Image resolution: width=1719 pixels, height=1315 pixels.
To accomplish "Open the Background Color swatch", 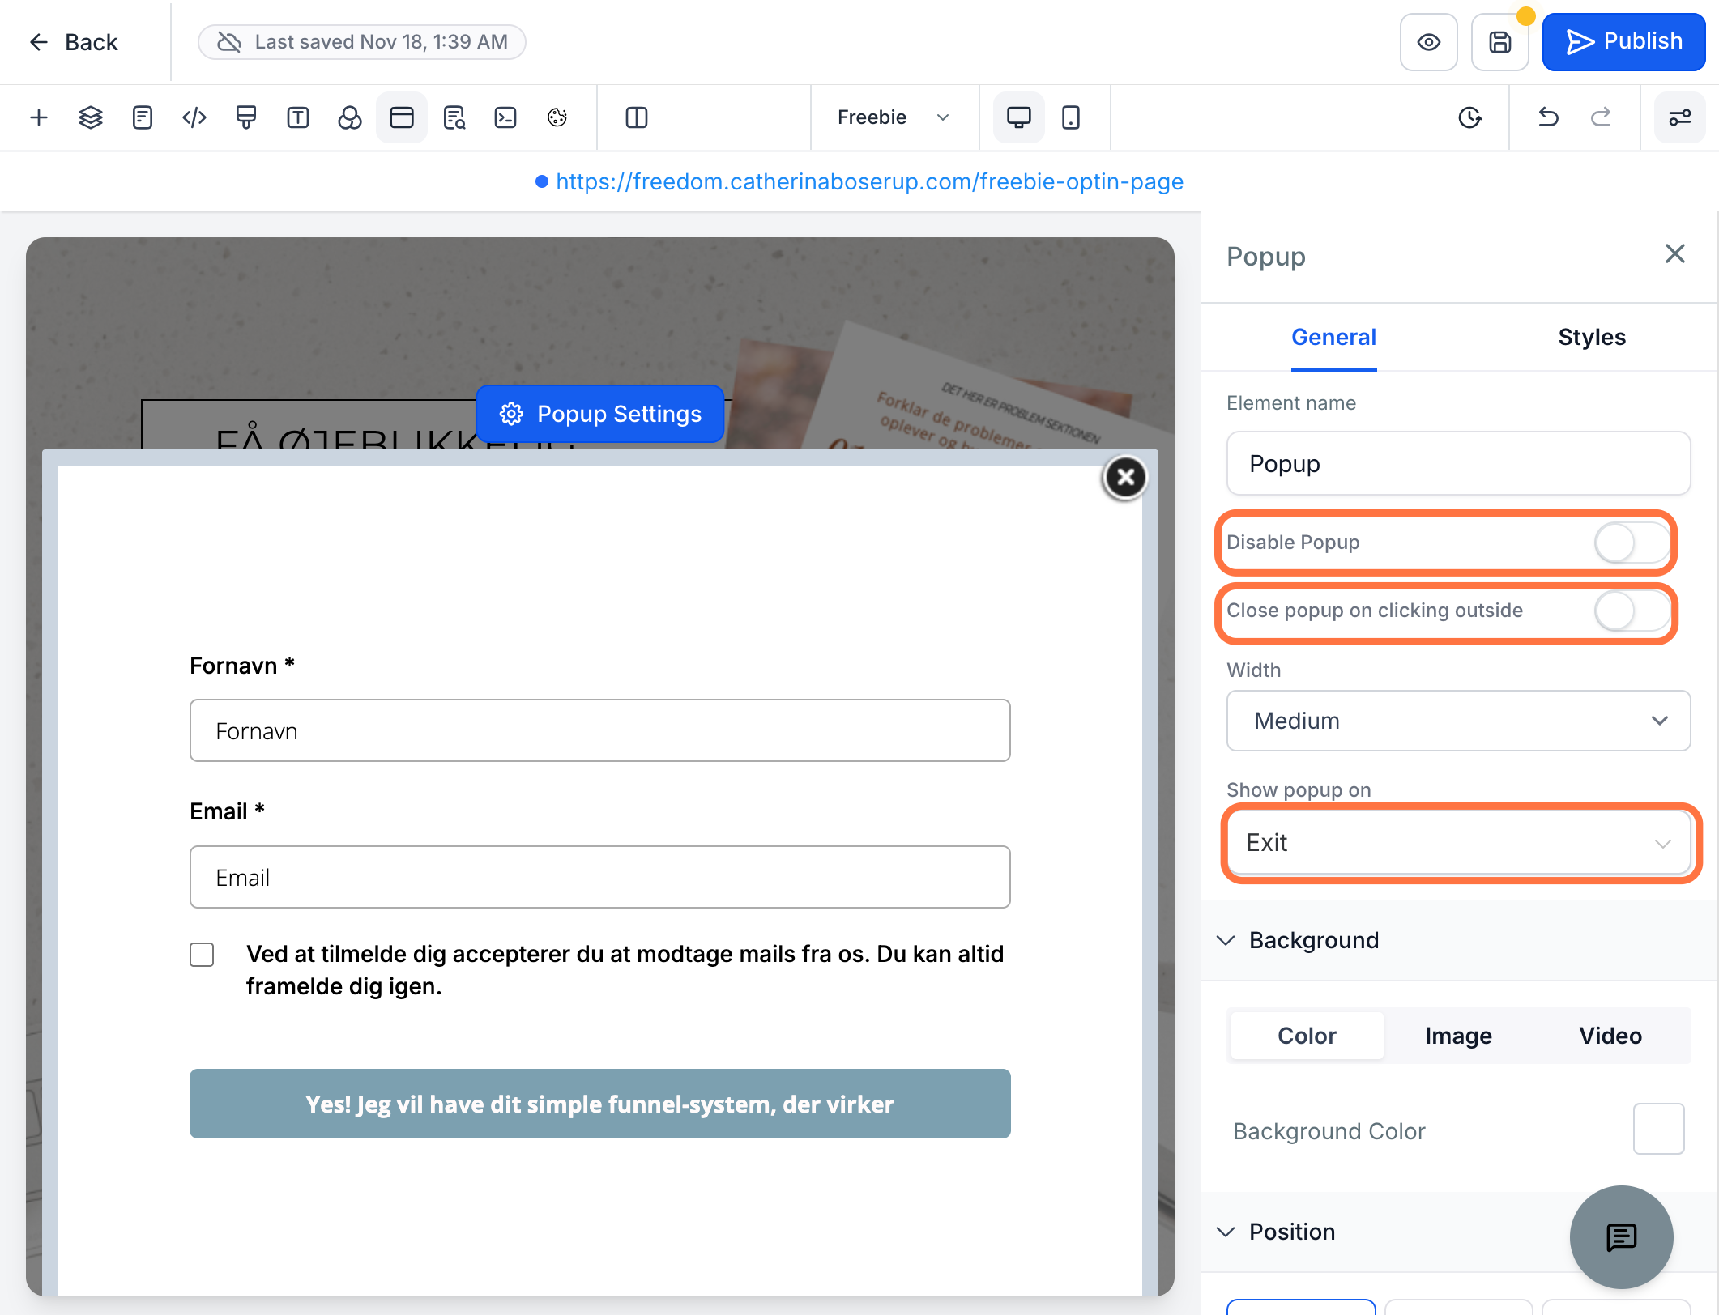I will point(1658,1129).
